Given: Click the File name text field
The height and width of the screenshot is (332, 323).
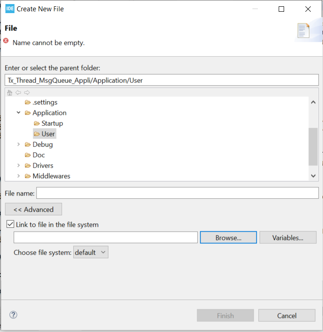Looking at the screenshot, I should (x=177, y=193).
